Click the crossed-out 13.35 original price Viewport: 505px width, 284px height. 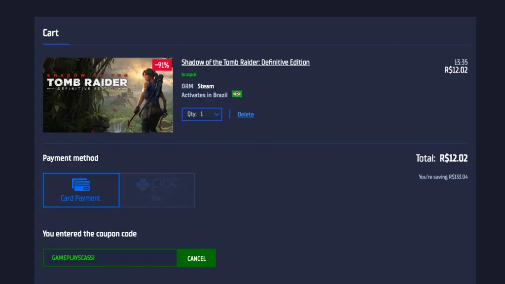click(461, 62)
